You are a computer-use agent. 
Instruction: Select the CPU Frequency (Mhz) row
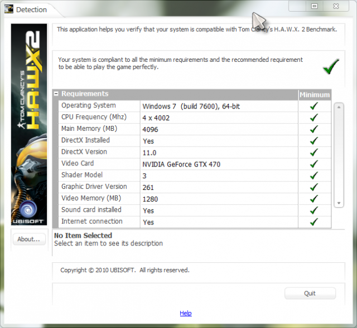[195, 118]
